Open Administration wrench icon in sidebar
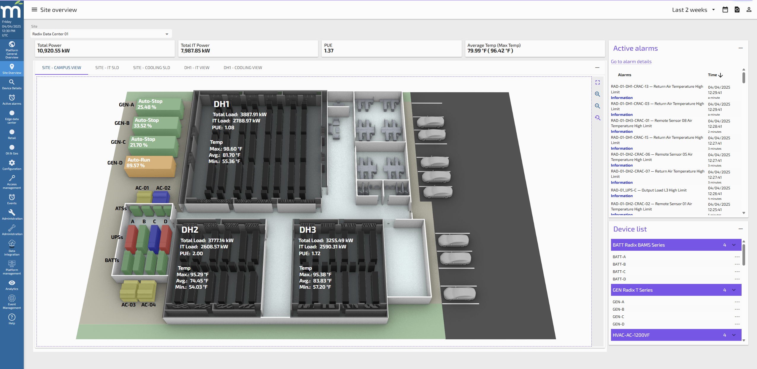Viewport: 757px width, 369px height. (x=12, y=215)
